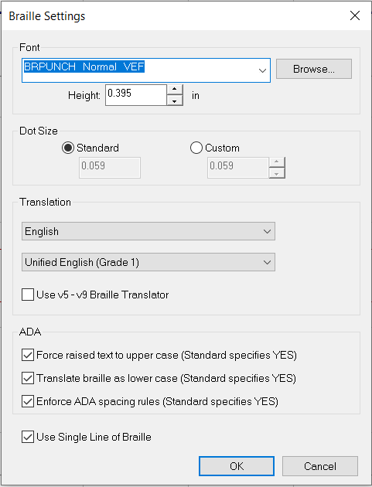The image size is (372, 487).
Task: Confirm settings with the OK button
Action: pyautogui.click(x=237, y=466)
